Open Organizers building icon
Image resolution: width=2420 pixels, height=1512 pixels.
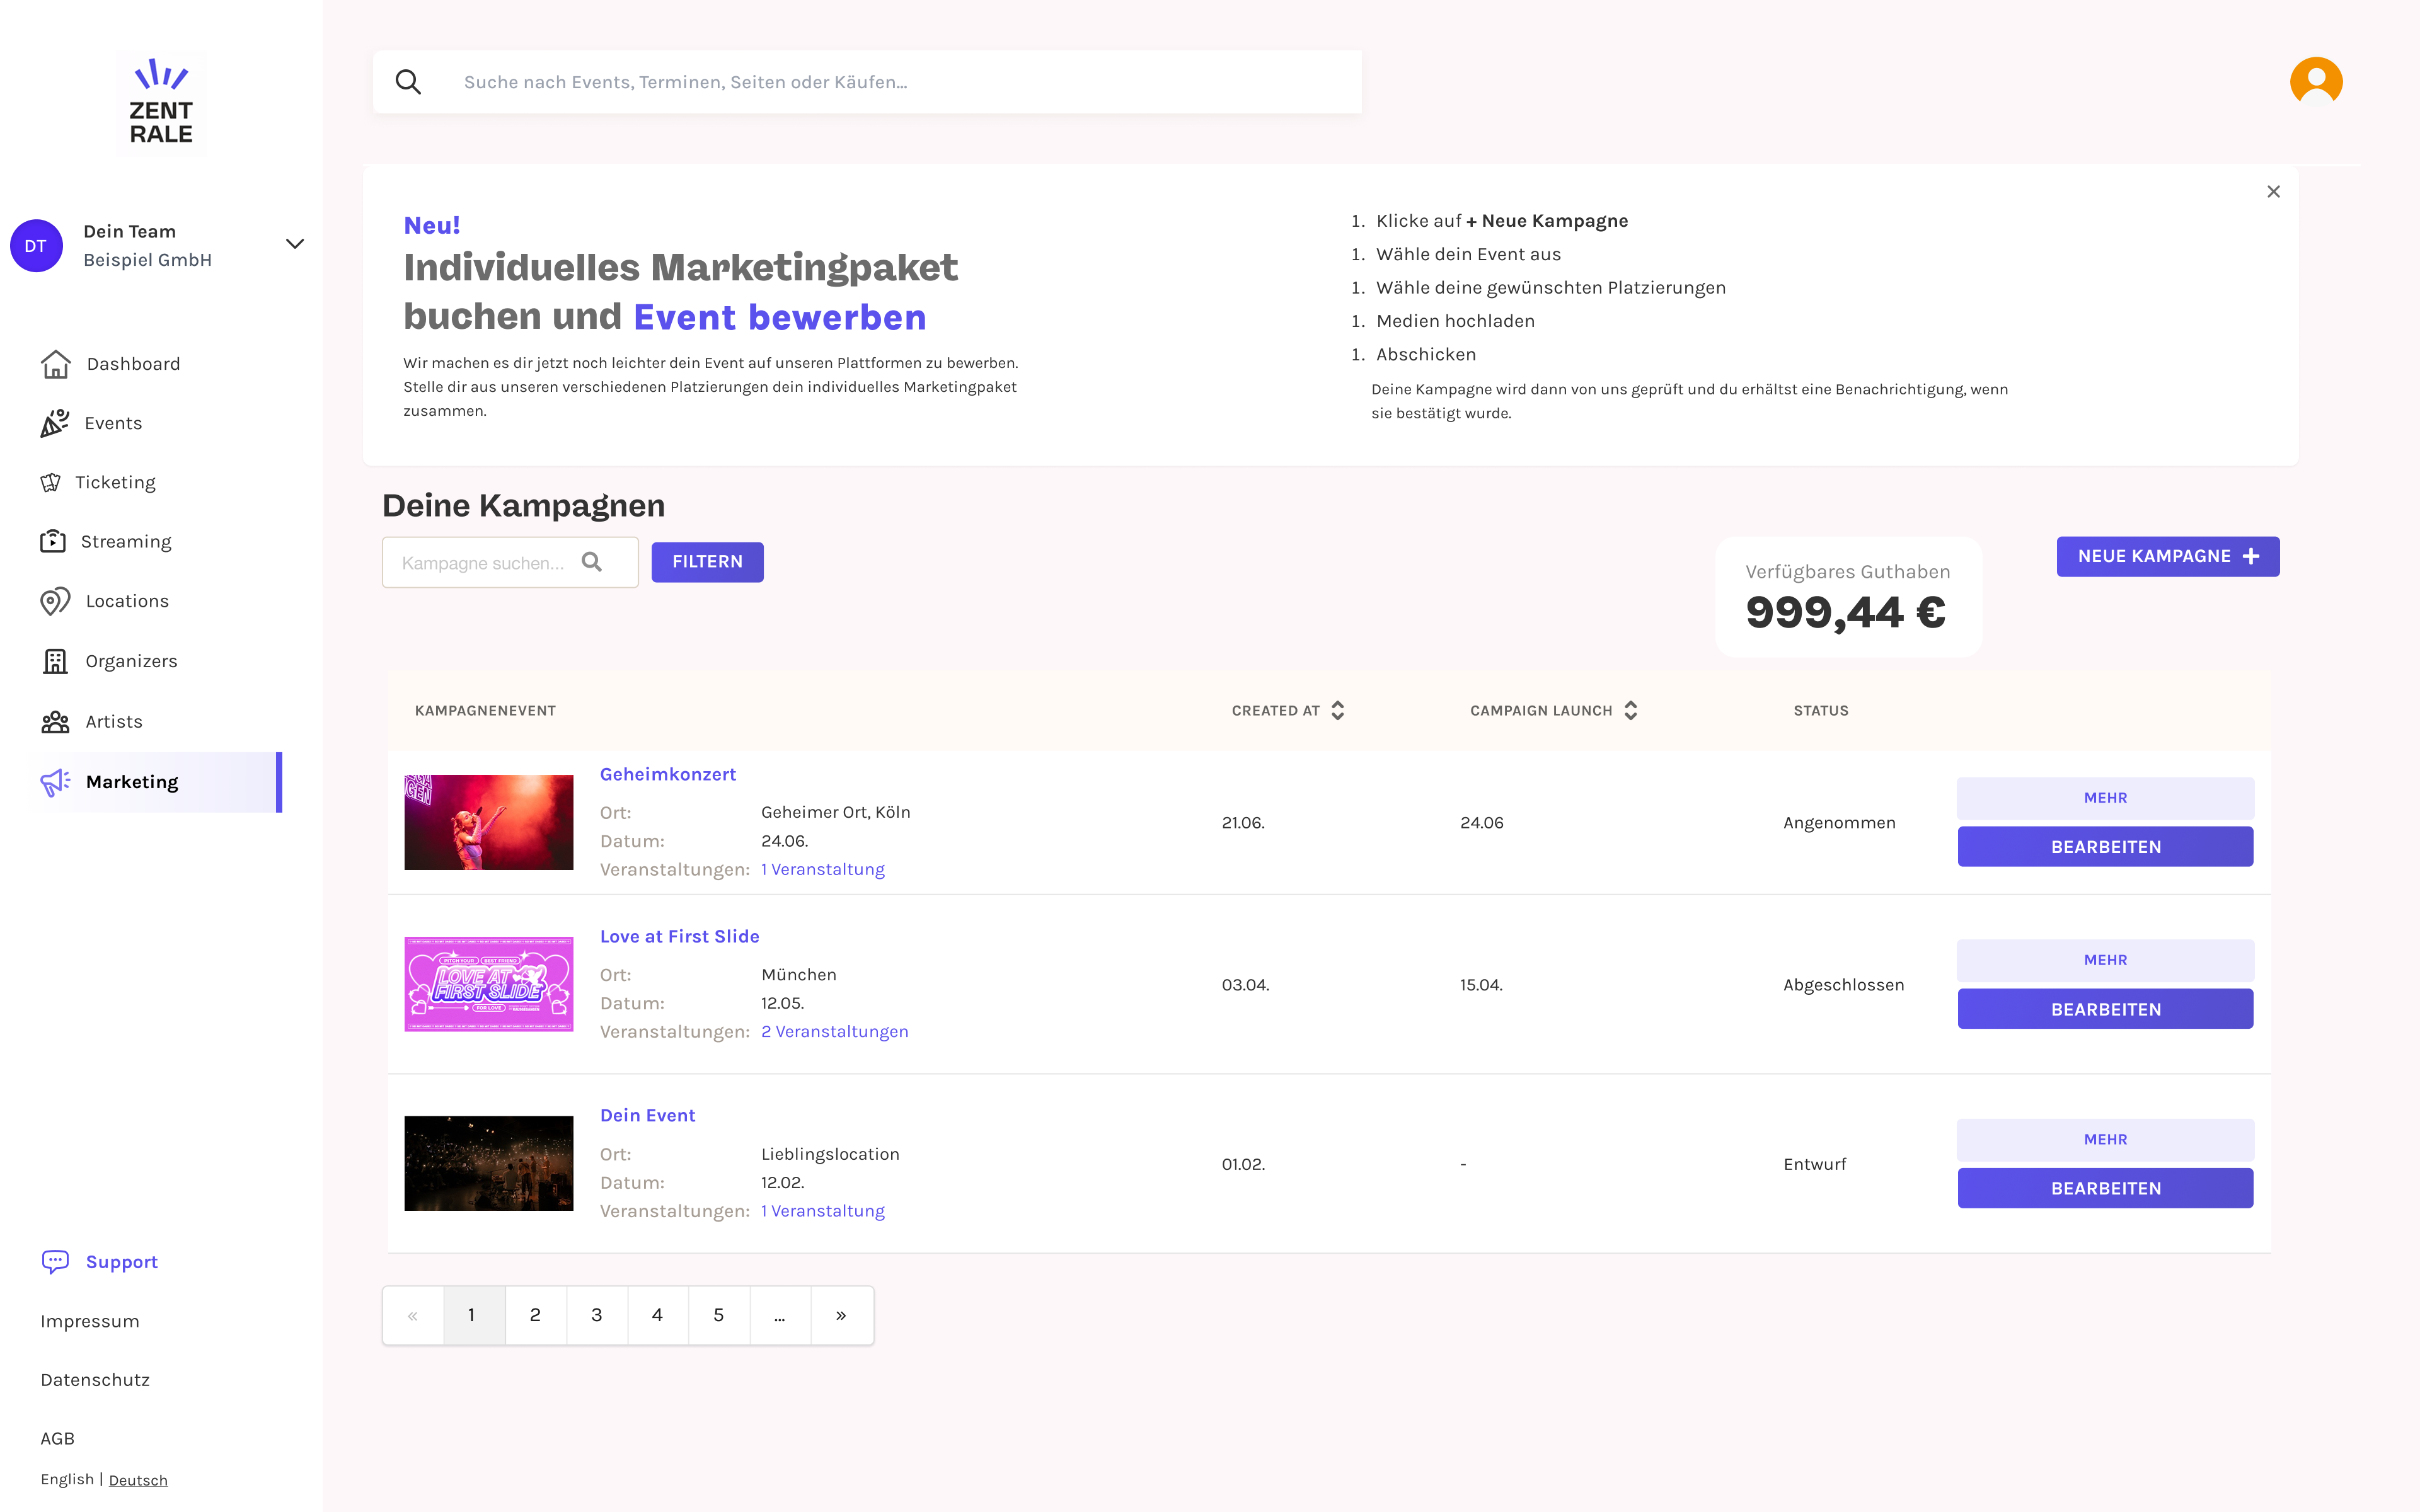[55, 661]
